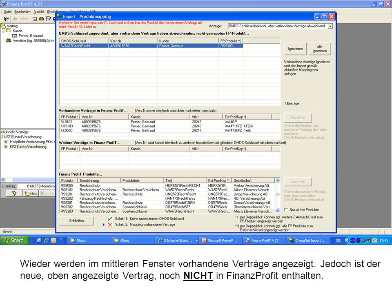The height and width of the screenshot is (294, 392).
Task: Toggle the Nur aktive Produkte checkbox
Action: pyautogui.click(x=286, y=210)
